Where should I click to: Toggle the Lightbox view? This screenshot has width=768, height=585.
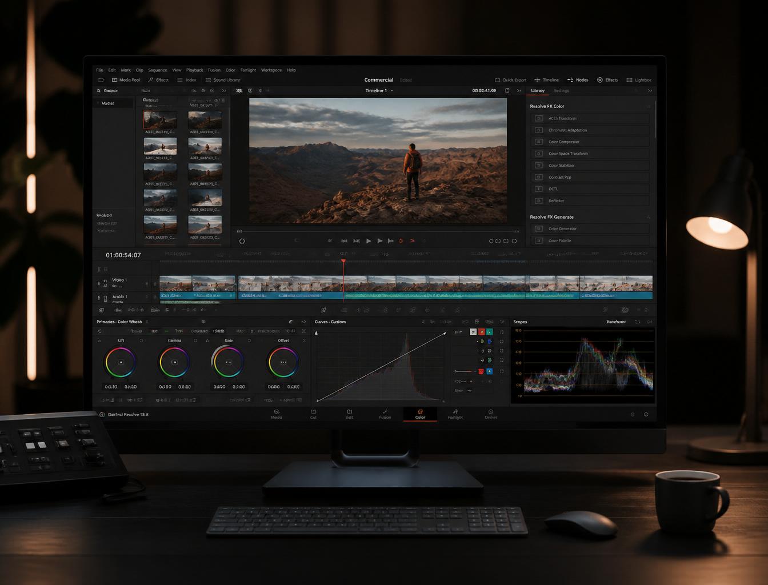pyautogui.click(x=639, y=80)
